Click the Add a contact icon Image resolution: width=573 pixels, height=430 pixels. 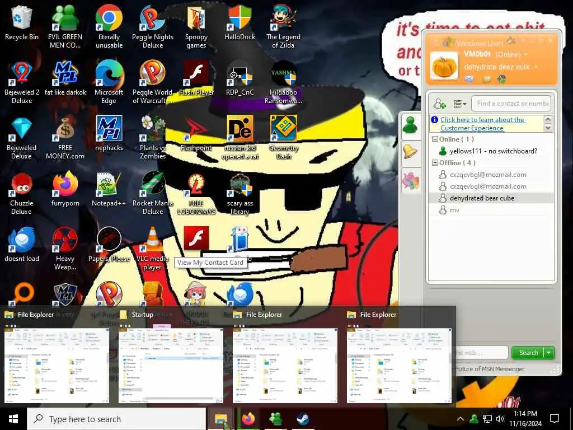(440, 104)
